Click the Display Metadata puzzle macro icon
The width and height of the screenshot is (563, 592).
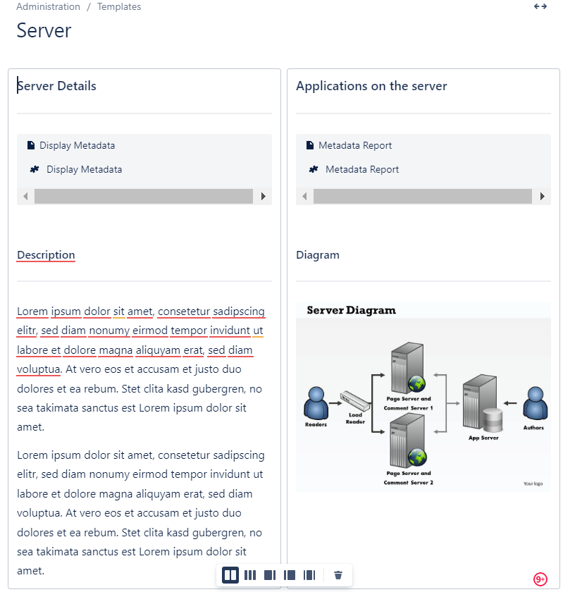coord(35,169)
